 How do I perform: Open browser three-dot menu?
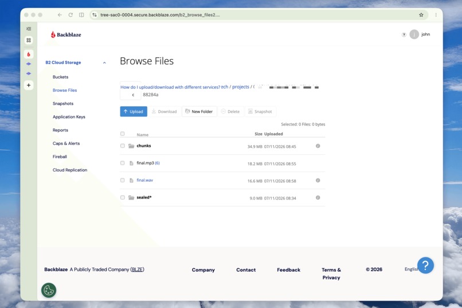(x=436, y=15)
